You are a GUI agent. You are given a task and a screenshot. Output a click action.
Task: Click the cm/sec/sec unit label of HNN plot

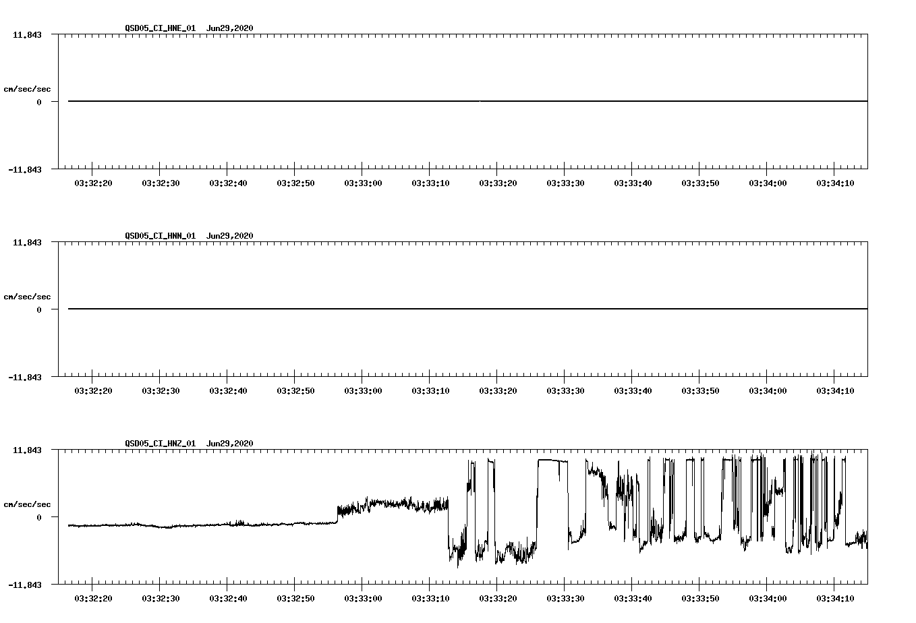[x=27, y=297]
